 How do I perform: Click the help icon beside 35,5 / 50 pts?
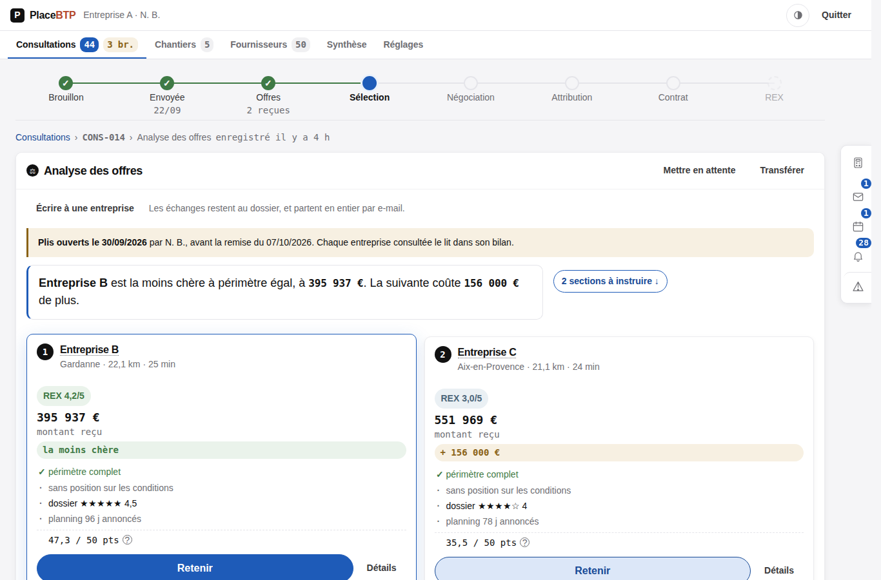click(x=525, y=543)
